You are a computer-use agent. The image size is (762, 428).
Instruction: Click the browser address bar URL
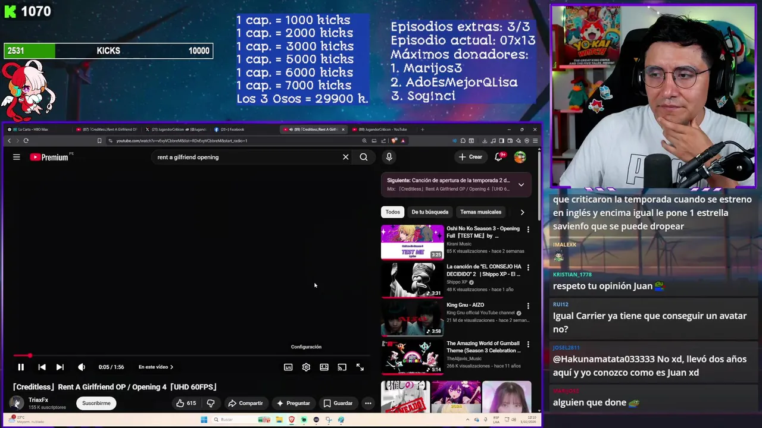click(182, 141)
